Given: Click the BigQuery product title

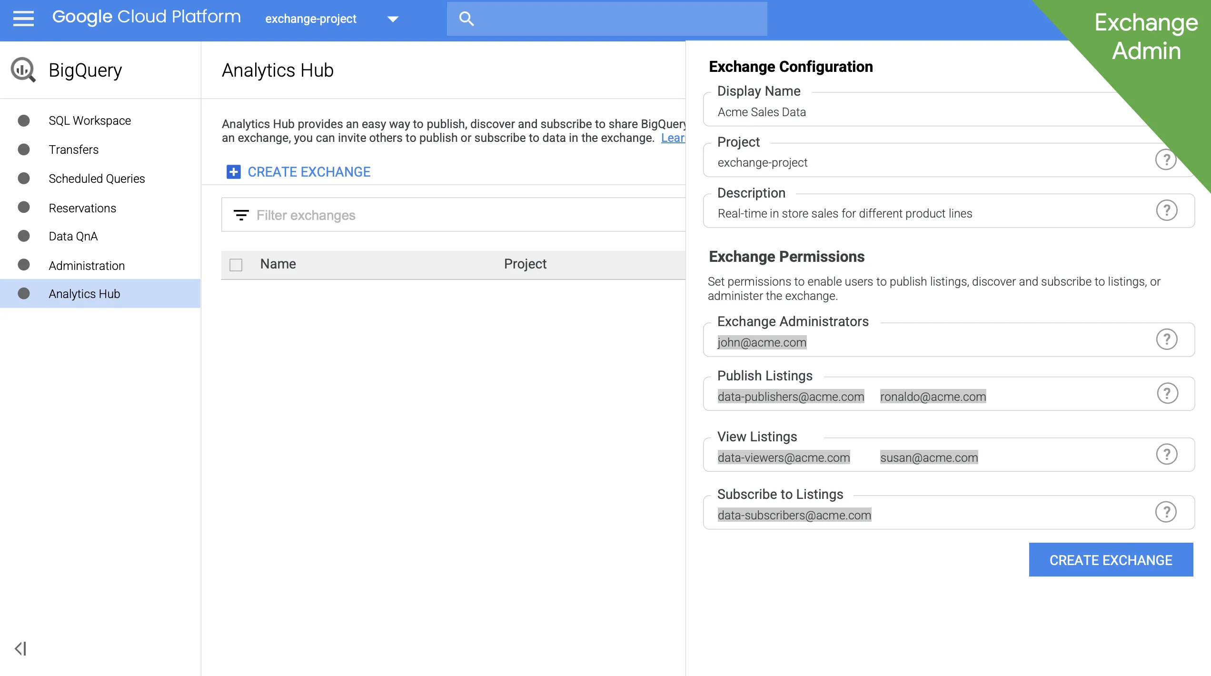Looking at the screenshot, I should point(85,70).
